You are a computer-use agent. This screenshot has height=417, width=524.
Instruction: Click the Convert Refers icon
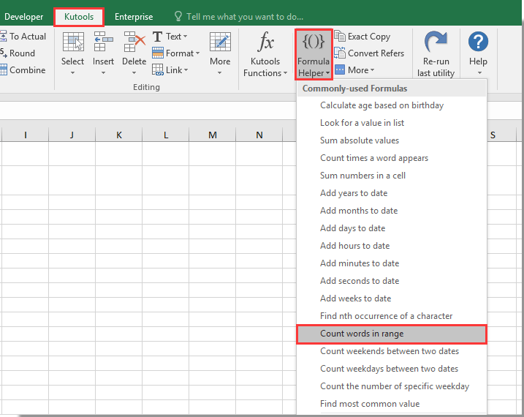(x=340, y=53)
